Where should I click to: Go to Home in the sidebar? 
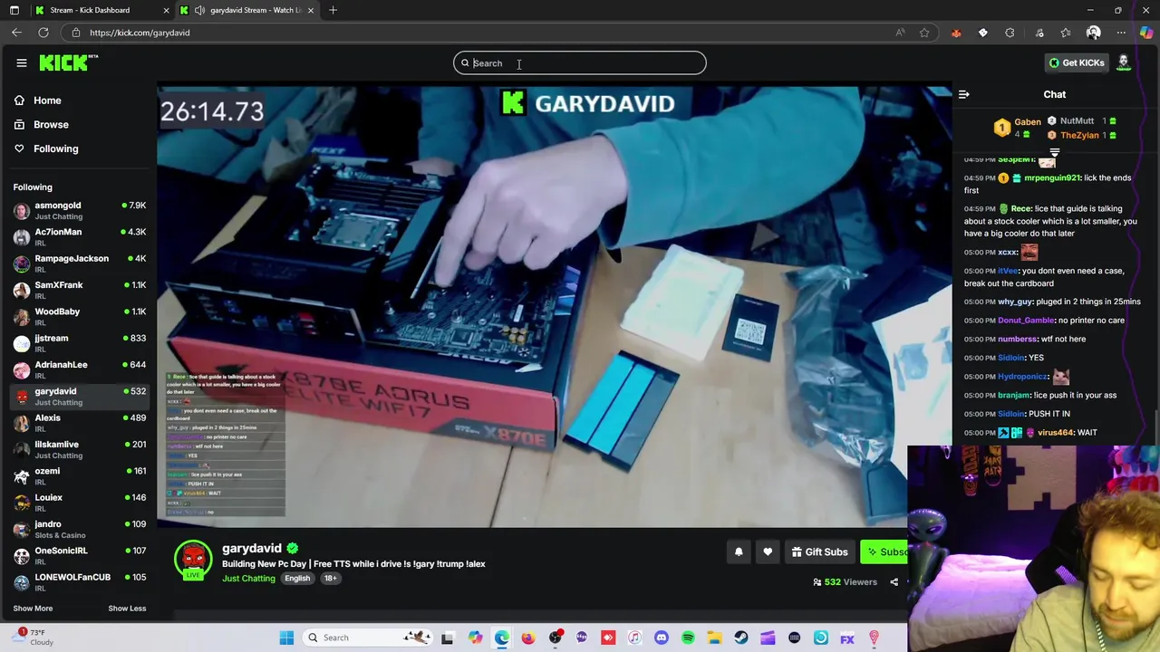click(47, 101)
